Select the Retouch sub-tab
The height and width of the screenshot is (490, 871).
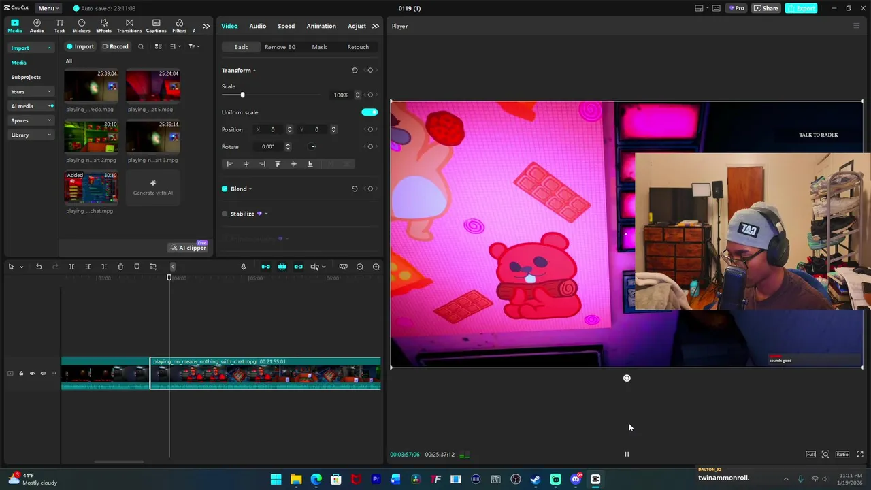tap(358, 47)
